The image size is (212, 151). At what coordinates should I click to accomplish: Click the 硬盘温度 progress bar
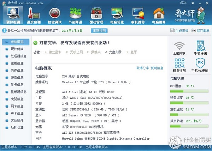click(189, 103)
